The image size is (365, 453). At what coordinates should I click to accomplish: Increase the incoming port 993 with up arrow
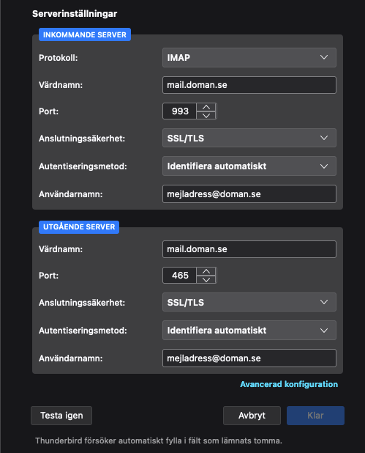click(206, 107)
